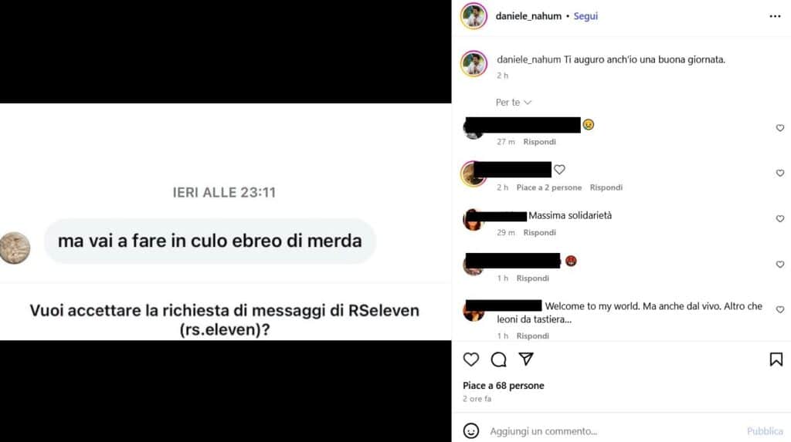View who liked: 'Piace a 2 persone'
Screen dimensions: 791x442
[x=549, y=187]
